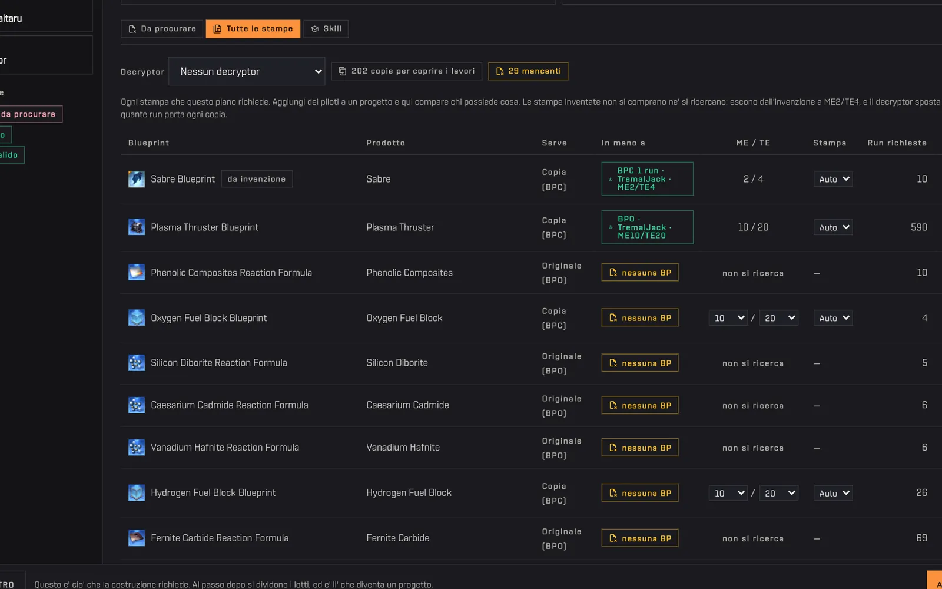Open the Skill tab

(x=326, y=29)
